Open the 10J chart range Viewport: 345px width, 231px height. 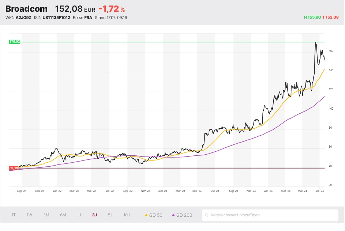(126, 215)
